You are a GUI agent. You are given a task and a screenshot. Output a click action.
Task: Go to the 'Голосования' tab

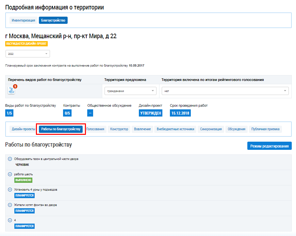pyautogui.click(x=95, y=129)
